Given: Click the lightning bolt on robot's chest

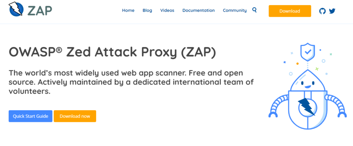Looking at the screenshot, I should [x=306, y=107].
